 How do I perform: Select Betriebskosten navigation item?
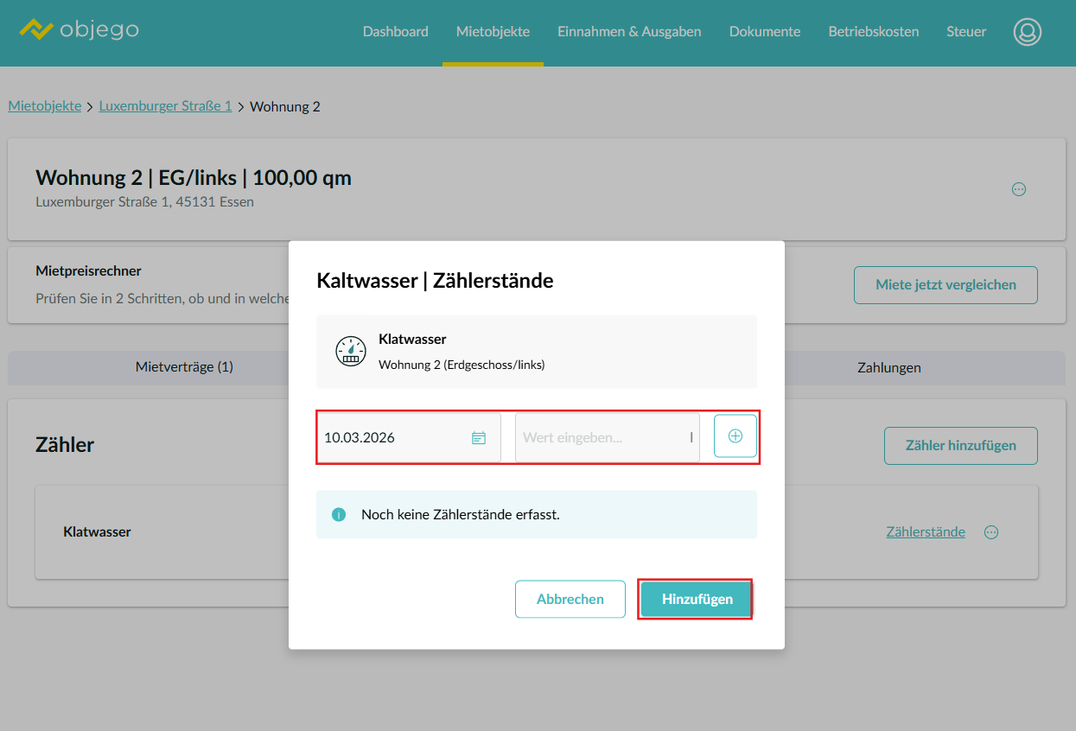pyautogui.click(x=873, y=32)
